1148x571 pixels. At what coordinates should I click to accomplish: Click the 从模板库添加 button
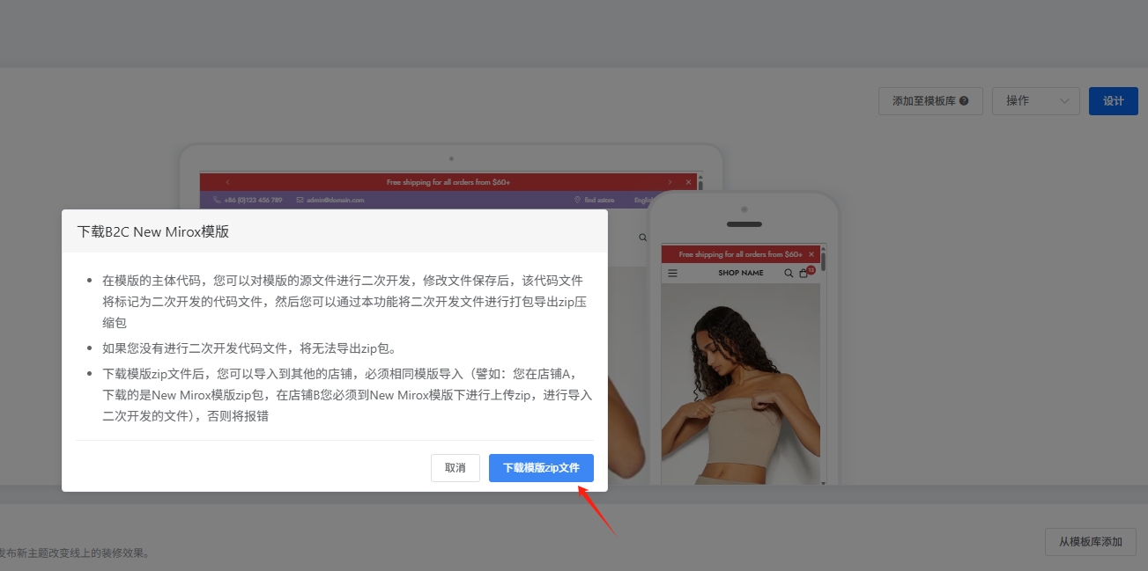click(1090, 542)
